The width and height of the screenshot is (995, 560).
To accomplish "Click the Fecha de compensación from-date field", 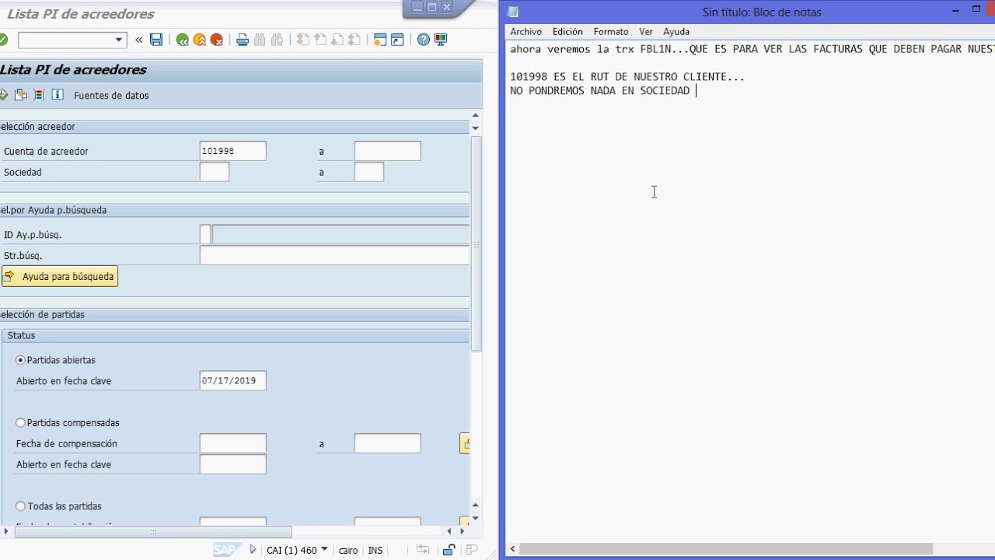I will pos(233,443).
